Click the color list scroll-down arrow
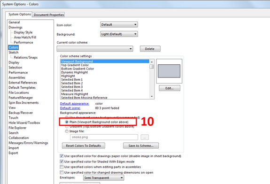Image resolution: width=270 pixels, height=184 pixels. click(152, 97)
